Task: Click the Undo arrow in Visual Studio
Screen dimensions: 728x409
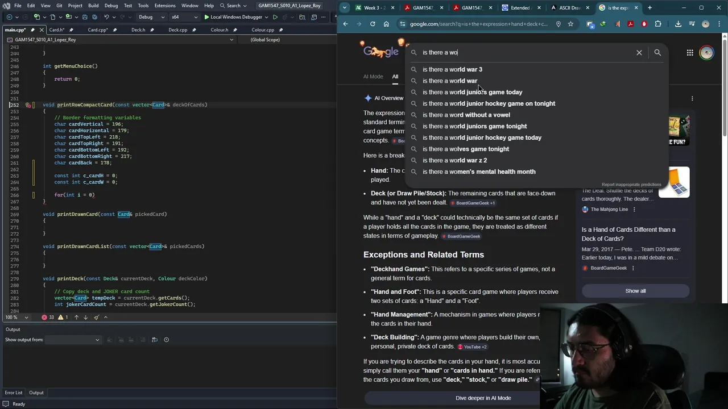Action: (x=106, y=17)
